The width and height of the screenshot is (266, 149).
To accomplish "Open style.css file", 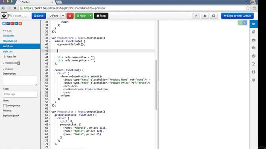I will (7, 51).
